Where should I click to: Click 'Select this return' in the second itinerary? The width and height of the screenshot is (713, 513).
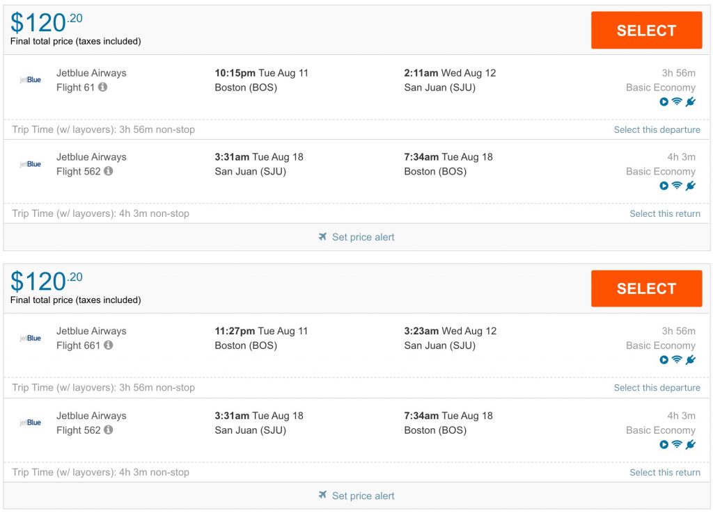coord(665,473)
